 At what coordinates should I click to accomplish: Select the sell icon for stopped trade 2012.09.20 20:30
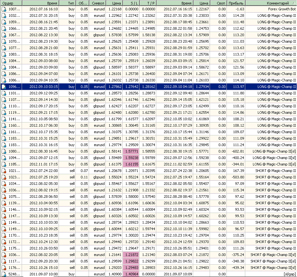(x=4, y=261)
